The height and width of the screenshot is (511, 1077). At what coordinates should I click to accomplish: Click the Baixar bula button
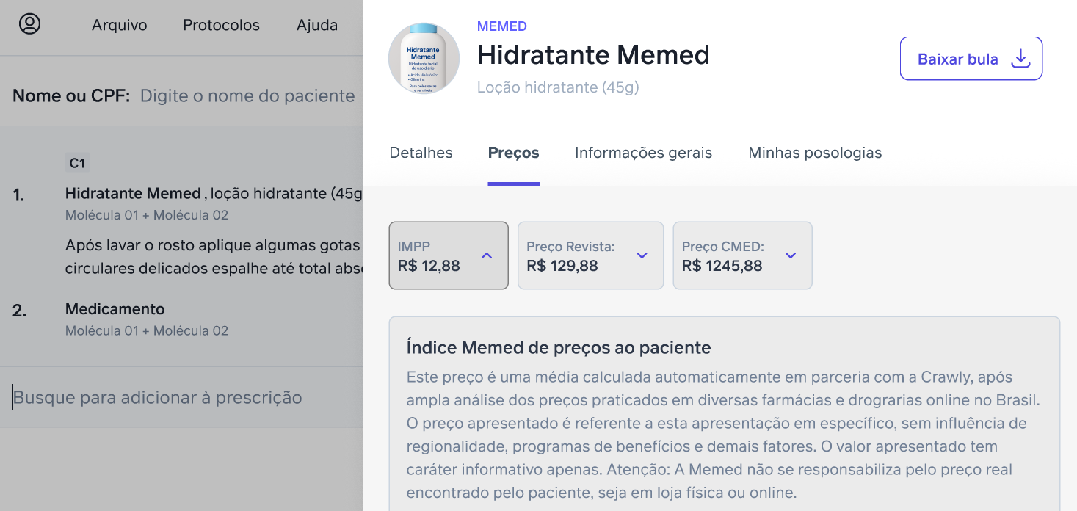[x=971, y=59]
